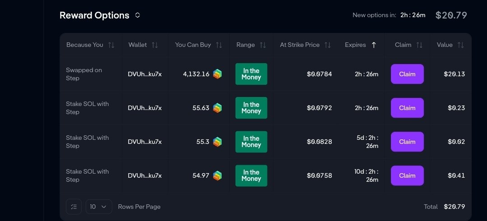Click the STEP token icon beside 4,132.16
The height and width of the screenshot is (221, 487).
[218, 74]
